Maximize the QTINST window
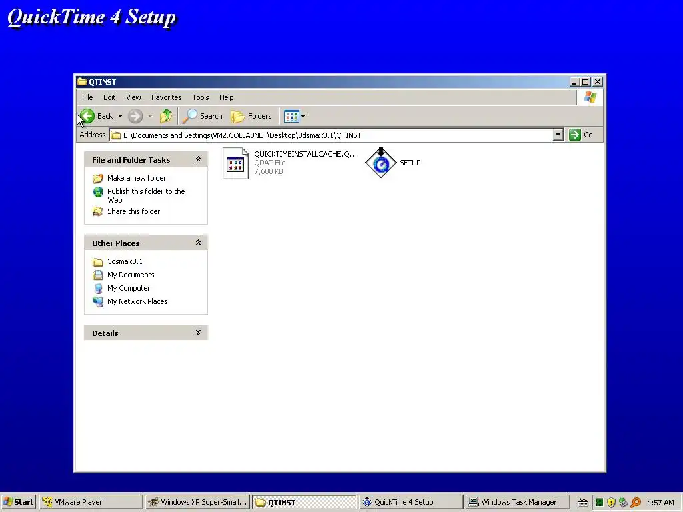Image resolution: width=683 pixels, height=512 pixels. (x=586, y=82)
